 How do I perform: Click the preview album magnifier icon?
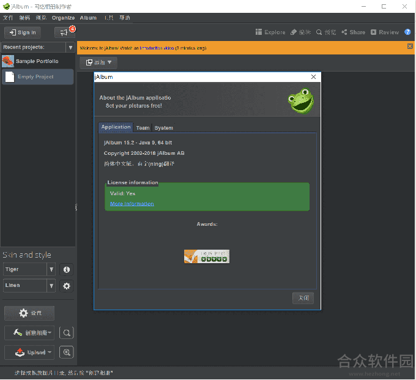[x=67, y=333]
